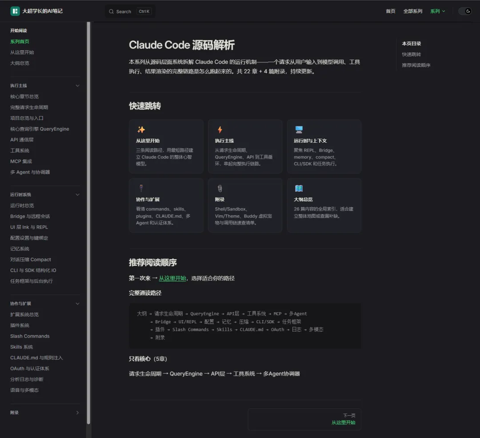
Task: Open 插件系统 sidebar item
Action: [x=20, y=325]
